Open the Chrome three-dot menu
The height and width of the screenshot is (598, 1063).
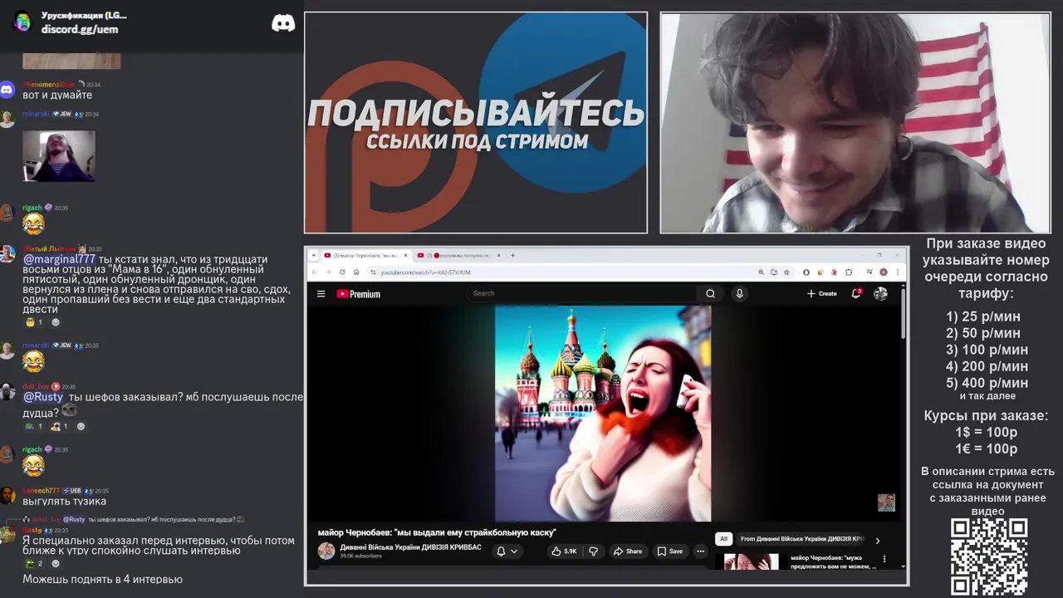tap(899, 272)
